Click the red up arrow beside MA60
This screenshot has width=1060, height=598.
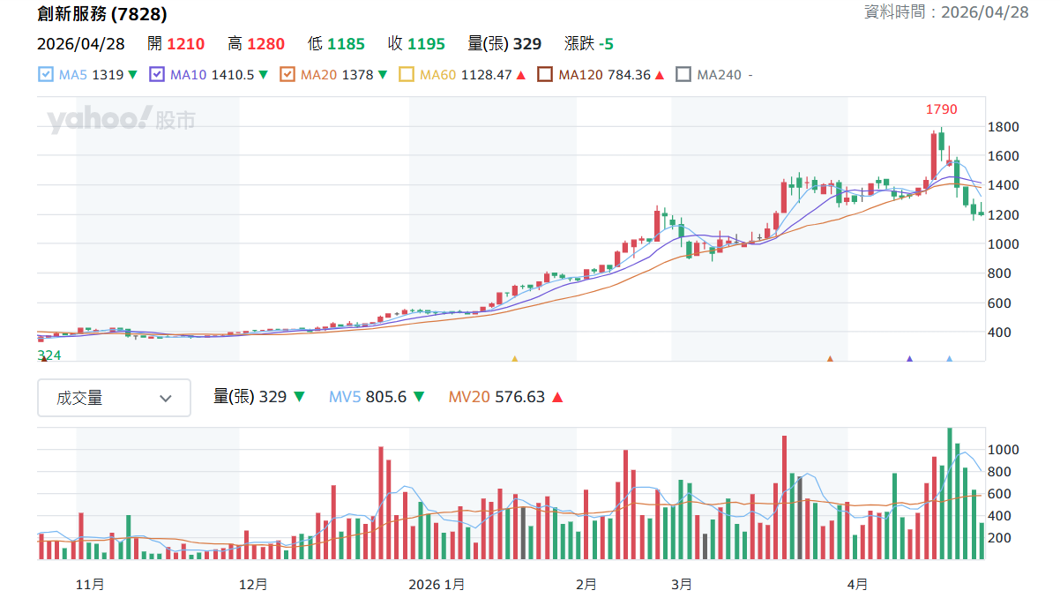521,75
